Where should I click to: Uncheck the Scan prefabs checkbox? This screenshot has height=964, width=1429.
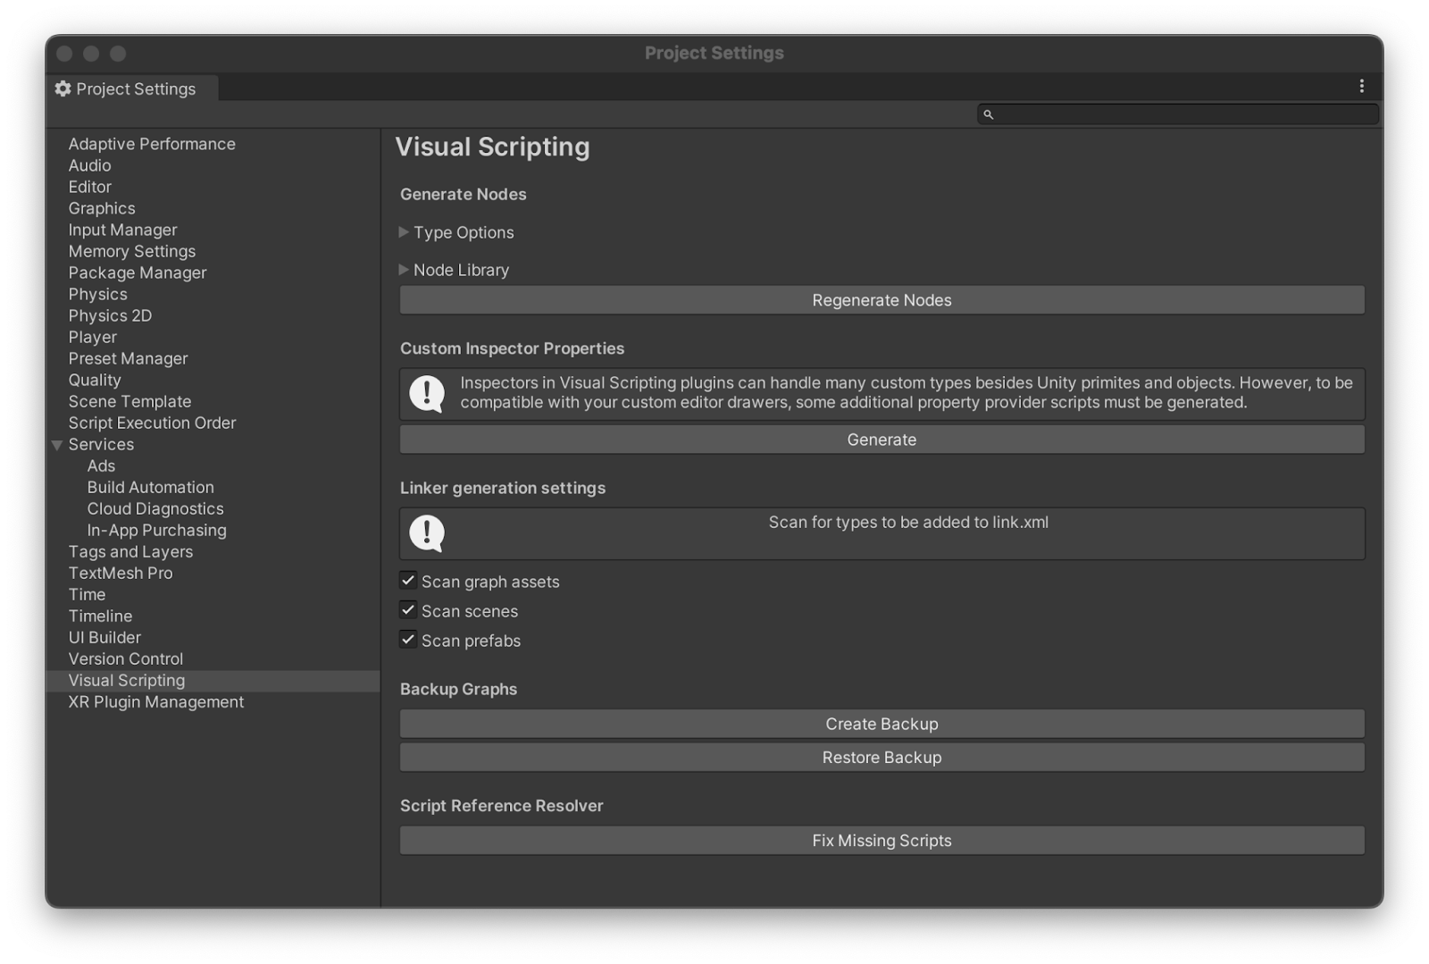point(408,640)
